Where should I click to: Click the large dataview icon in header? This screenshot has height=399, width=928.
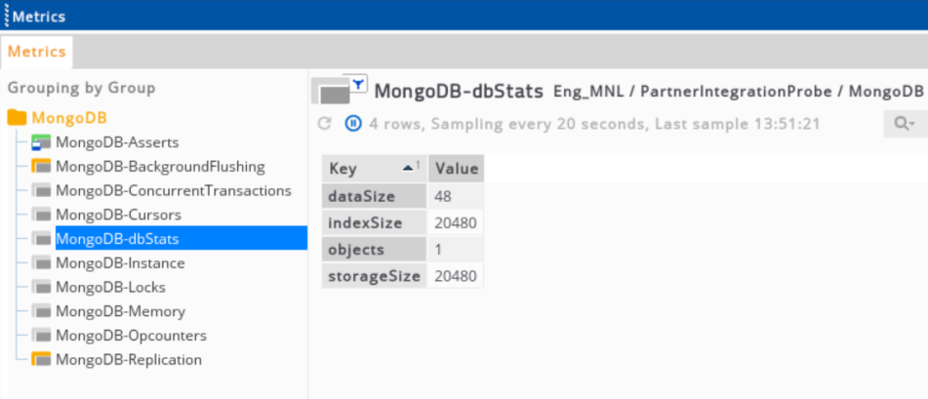[x=332, y=92]
